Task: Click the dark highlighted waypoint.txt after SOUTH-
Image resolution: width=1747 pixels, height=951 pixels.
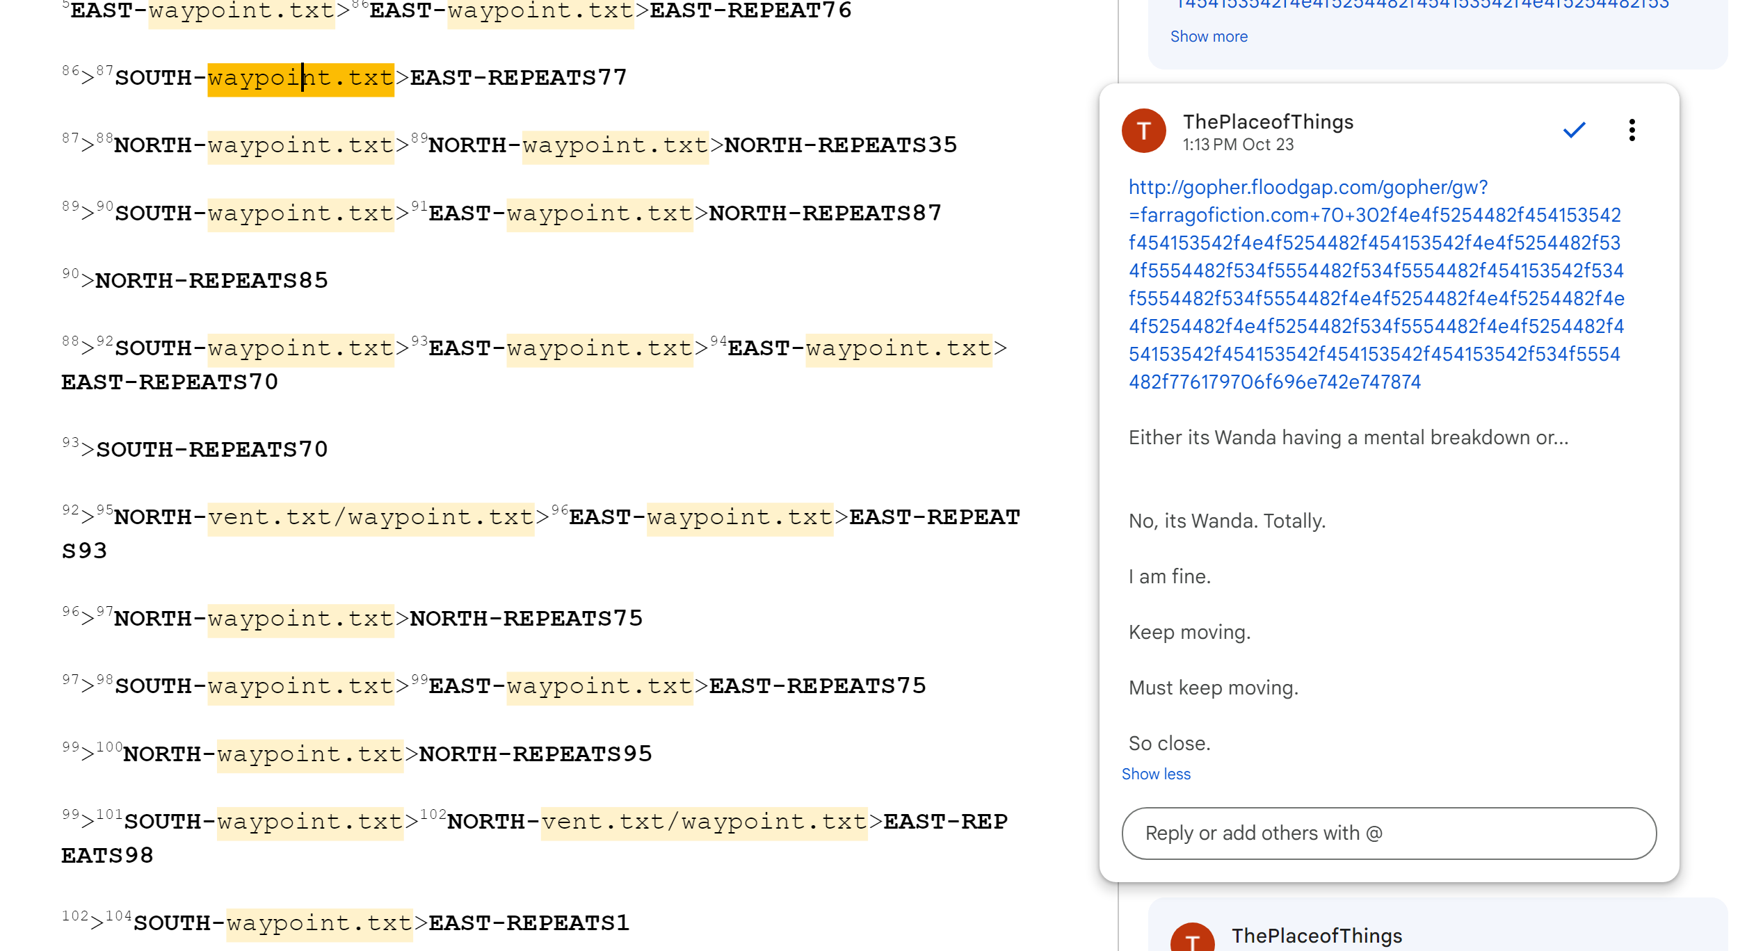Action: pos(300,78)
